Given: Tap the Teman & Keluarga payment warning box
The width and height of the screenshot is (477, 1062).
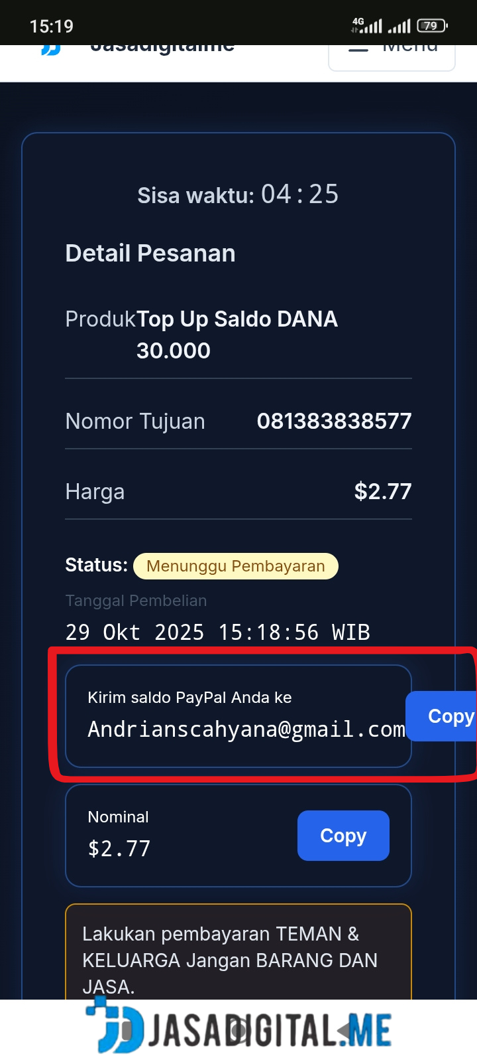Looking at the screenshot, I should 238,952.
